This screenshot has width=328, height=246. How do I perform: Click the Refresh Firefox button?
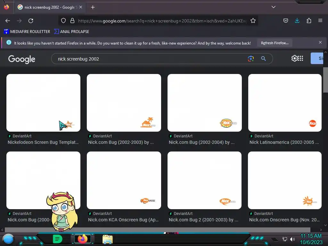click(275, 43)
